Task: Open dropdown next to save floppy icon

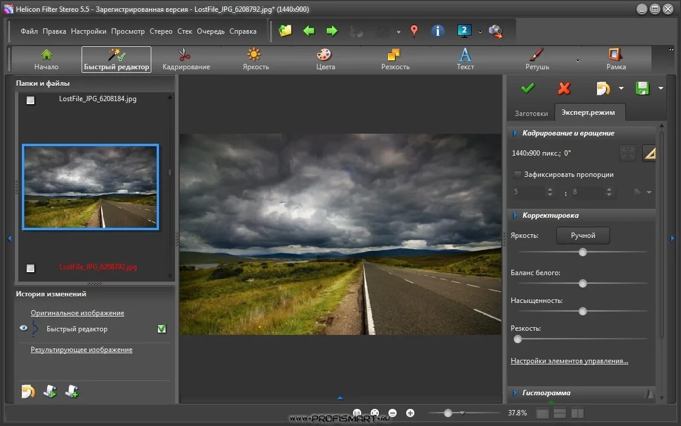Action: point(660,88)
